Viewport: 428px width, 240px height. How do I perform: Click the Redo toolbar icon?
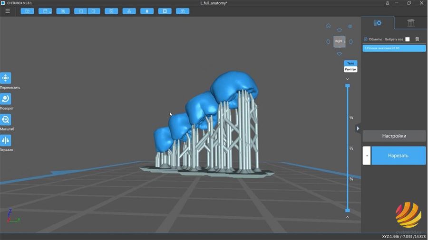coord(94,11)
